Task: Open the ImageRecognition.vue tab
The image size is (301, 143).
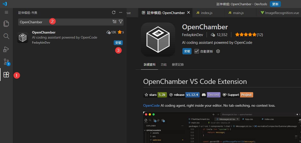Action: tap(280, 13)
